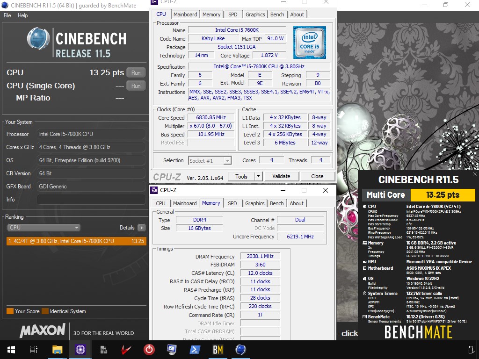This screenshot has width=479, height=359.
Task: Click the Your Score orange legend swatch
Action: click(x=10, y=311)
